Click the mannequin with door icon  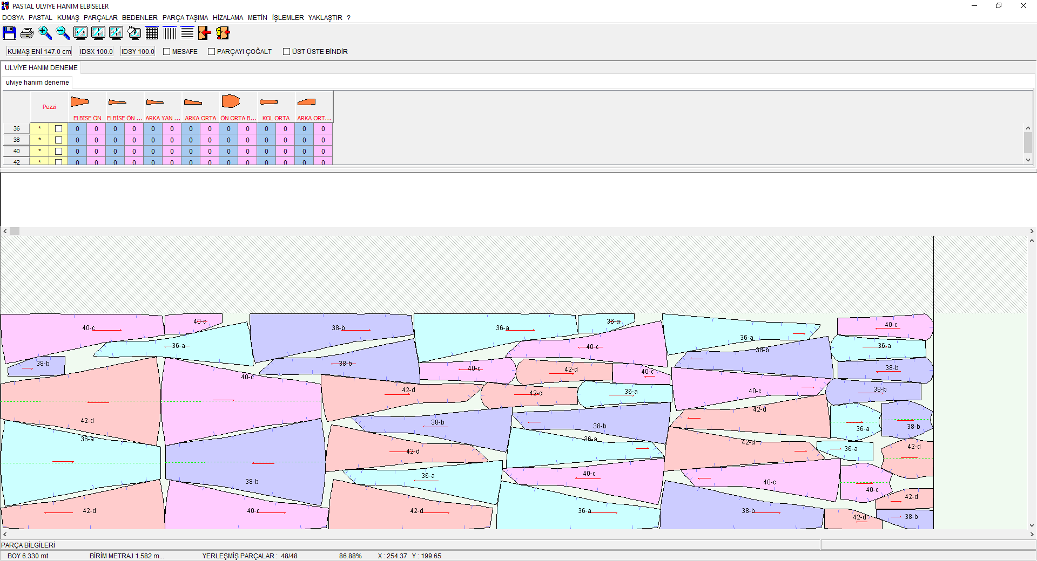[223, 33]
